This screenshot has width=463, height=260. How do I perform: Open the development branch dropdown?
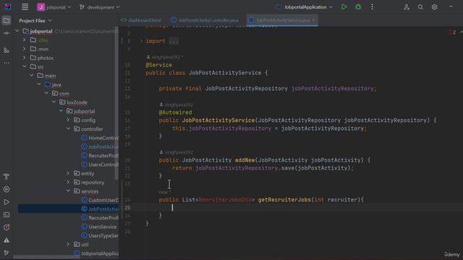point(100,7)
